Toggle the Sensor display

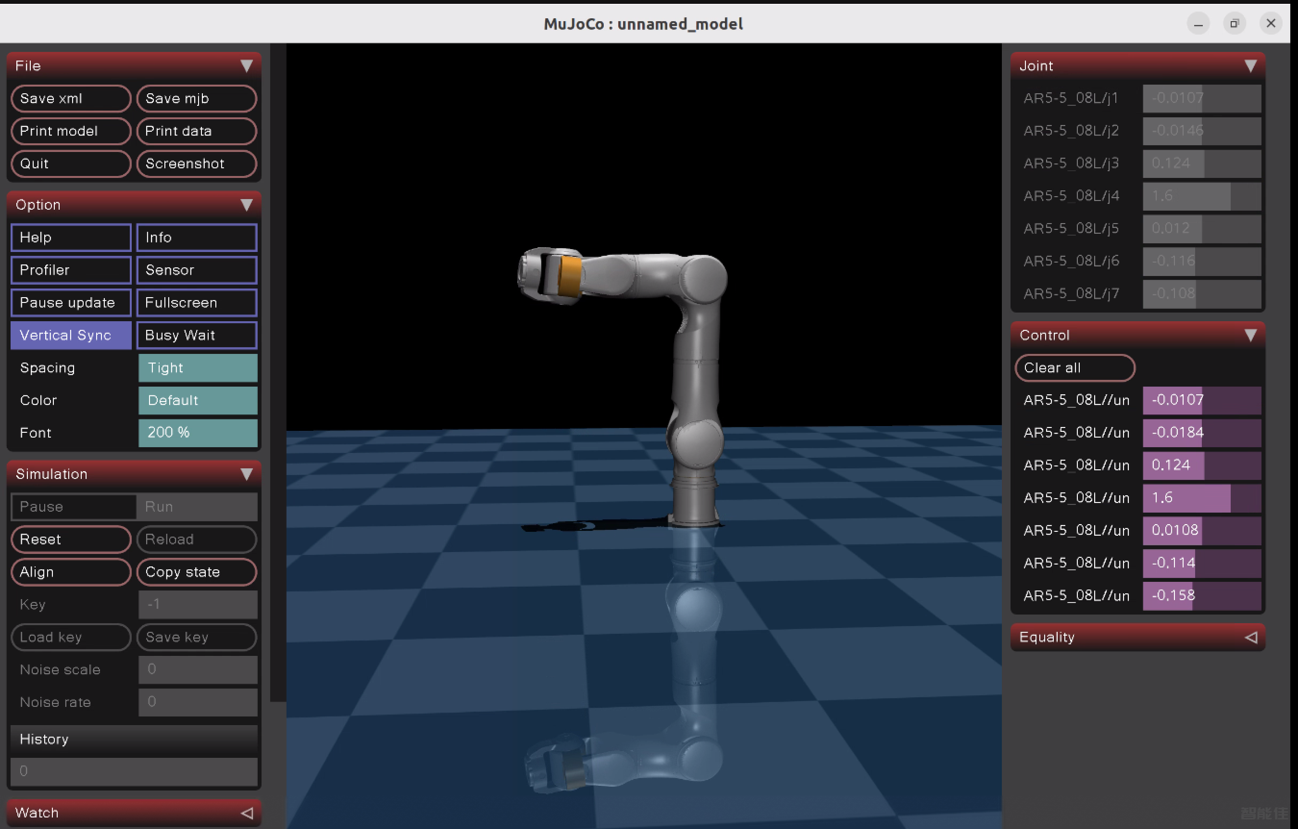tap(197, 270)
